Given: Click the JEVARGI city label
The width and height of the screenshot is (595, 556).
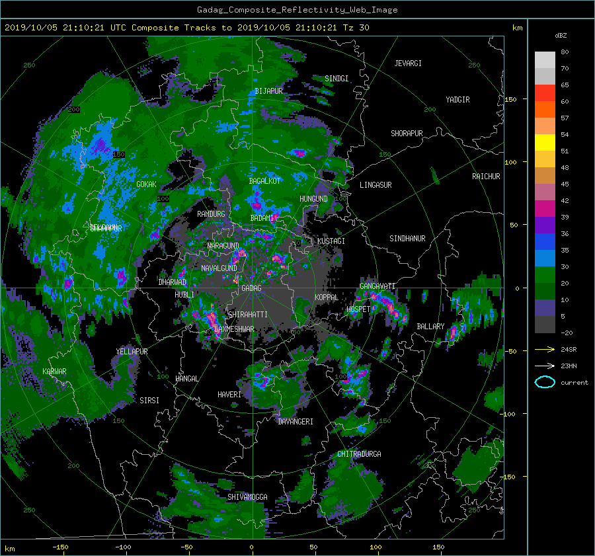Looking at the screenshot, I should click(408, 63).
